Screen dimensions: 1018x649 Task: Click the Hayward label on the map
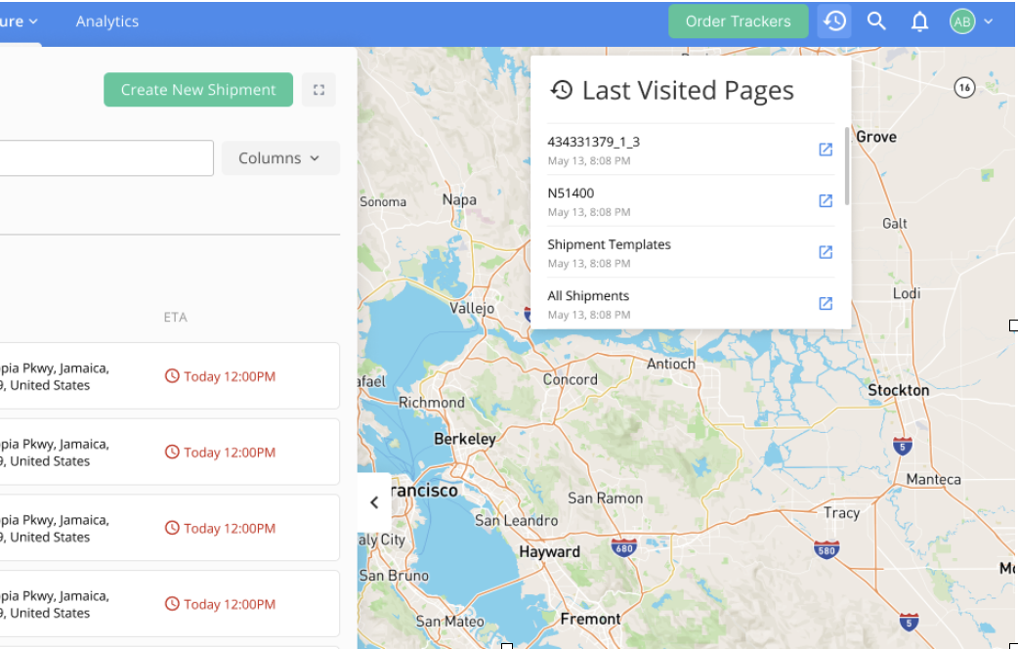(549, 551)
